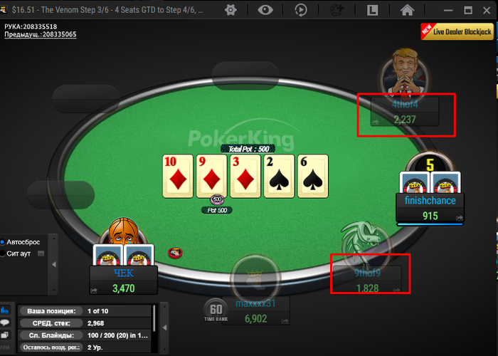Click finishchance's turn timer bar
The width and height of the screenshot is (498, 356).
(430, 224)
